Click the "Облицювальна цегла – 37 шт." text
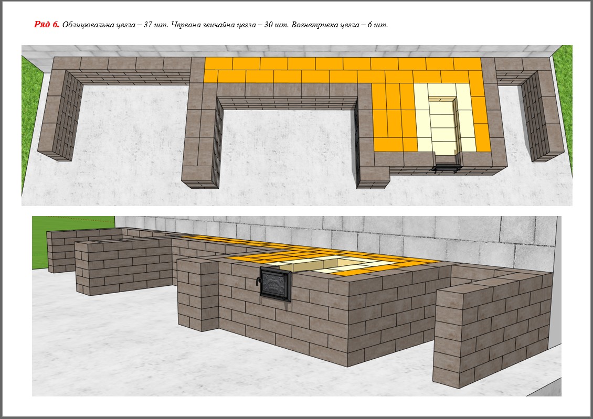Screen dimensions: 593x419 pyautogui.click(x=115, y=25)
